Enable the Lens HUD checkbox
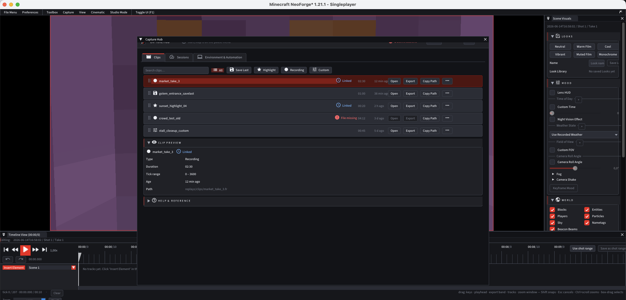Viewport: 626px width, 300px height. pos(552,93)
